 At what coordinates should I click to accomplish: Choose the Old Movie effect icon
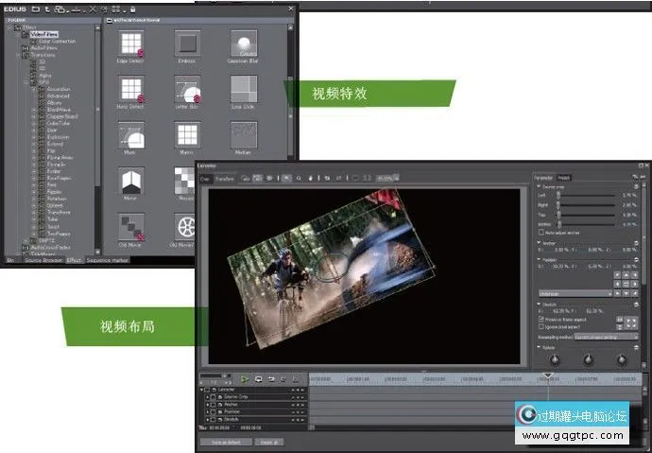point(131,227)
